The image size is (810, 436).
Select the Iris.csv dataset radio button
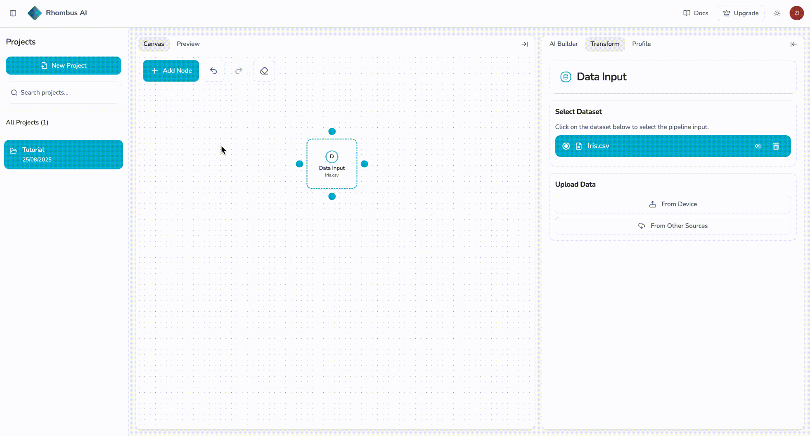pos(566,146)
